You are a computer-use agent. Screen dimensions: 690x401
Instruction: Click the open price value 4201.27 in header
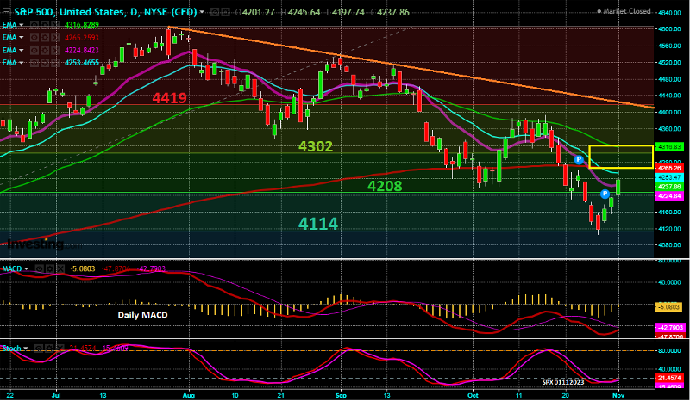(x=259, y=12)
